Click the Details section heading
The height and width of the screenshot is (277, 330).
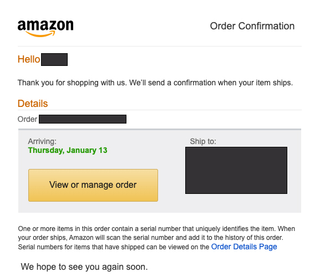point(33,104)
